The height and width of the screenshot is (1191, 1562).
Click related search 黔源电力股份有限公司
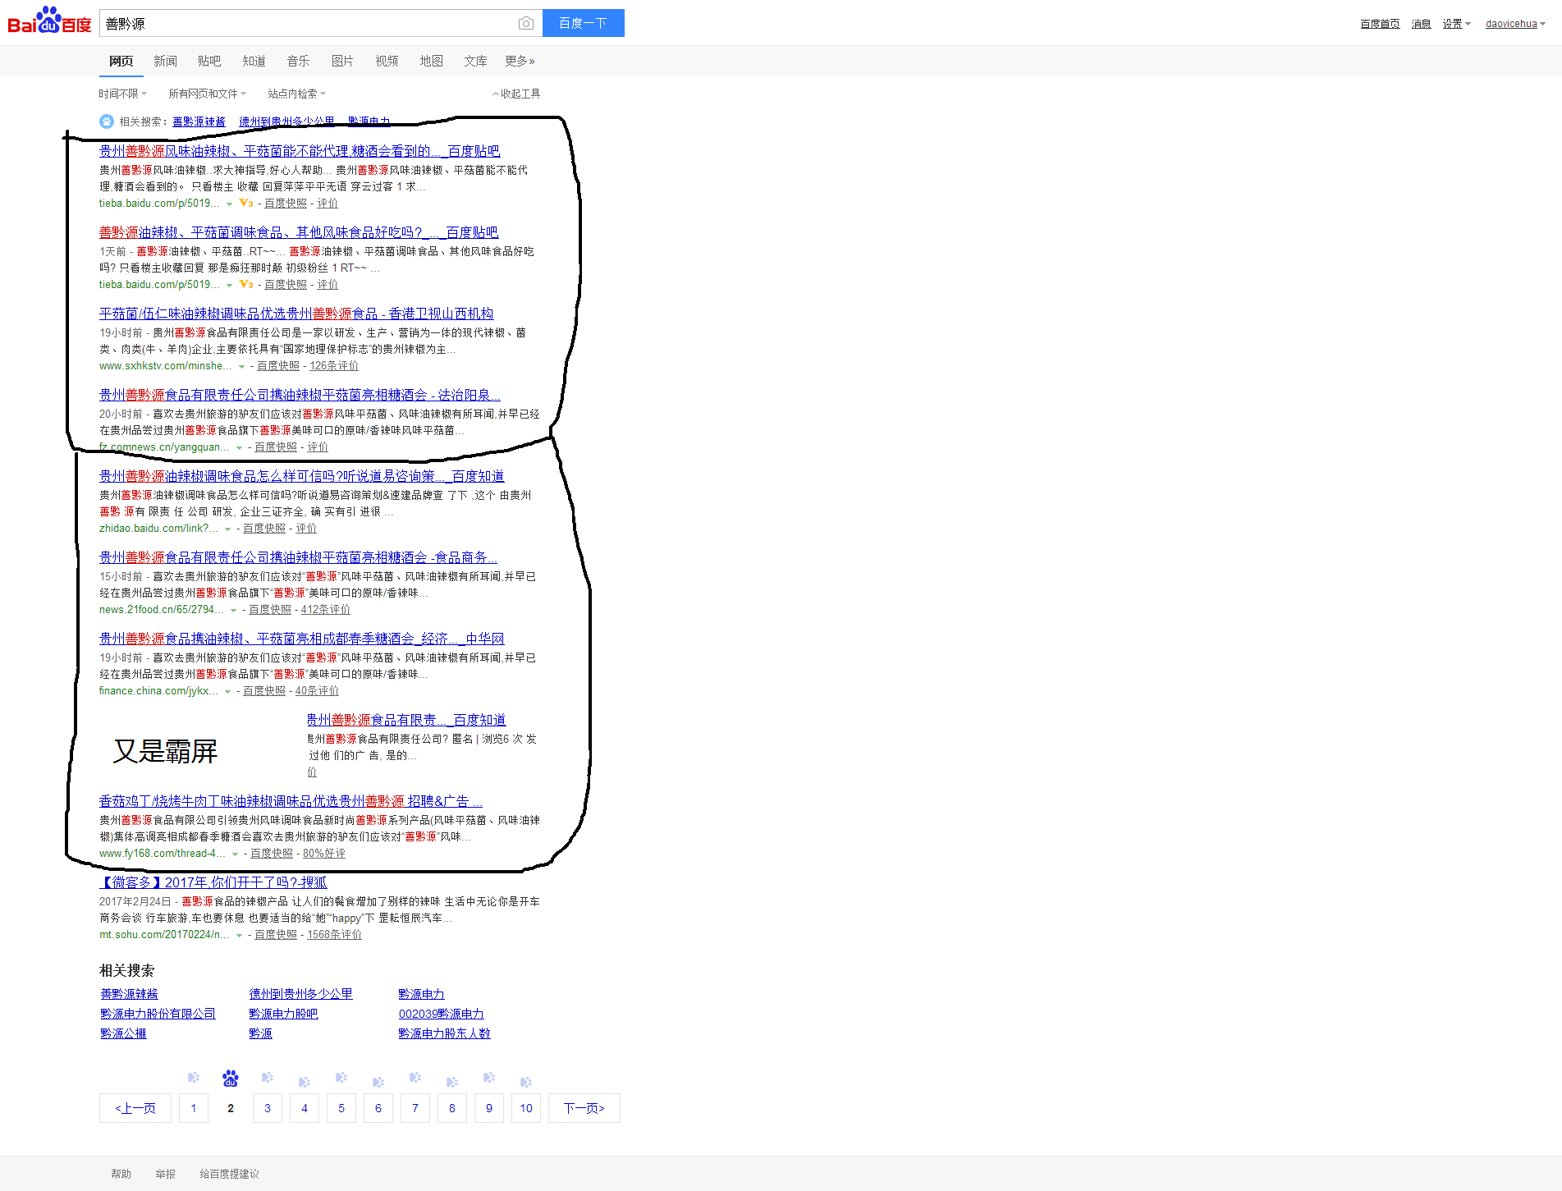[158, 1014]
